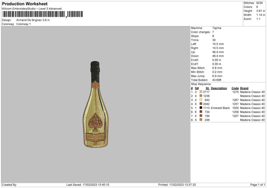
Task: Click thread code '1000' in stop 5
Action: [235, 108]
